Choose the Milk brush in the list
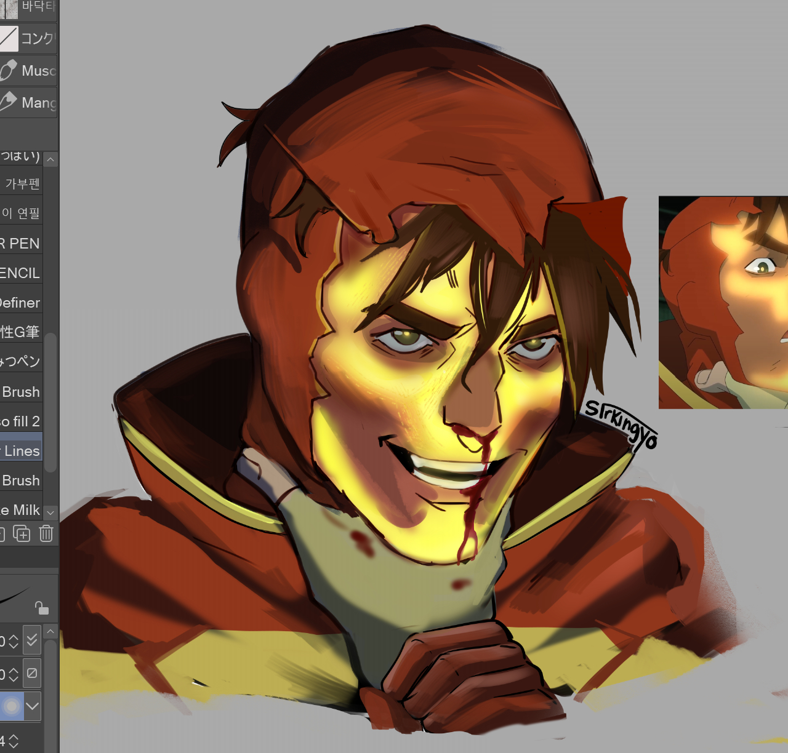 pyautogui.click(x=21, y=509)
